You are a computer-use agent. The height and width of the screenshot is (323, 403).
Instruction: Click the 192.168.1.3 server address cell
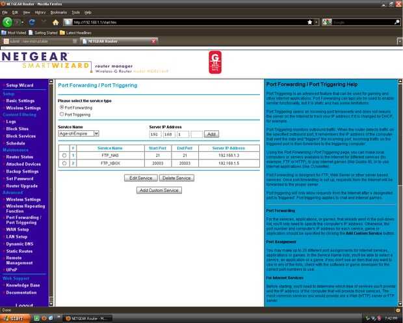[x=229, y=156]
